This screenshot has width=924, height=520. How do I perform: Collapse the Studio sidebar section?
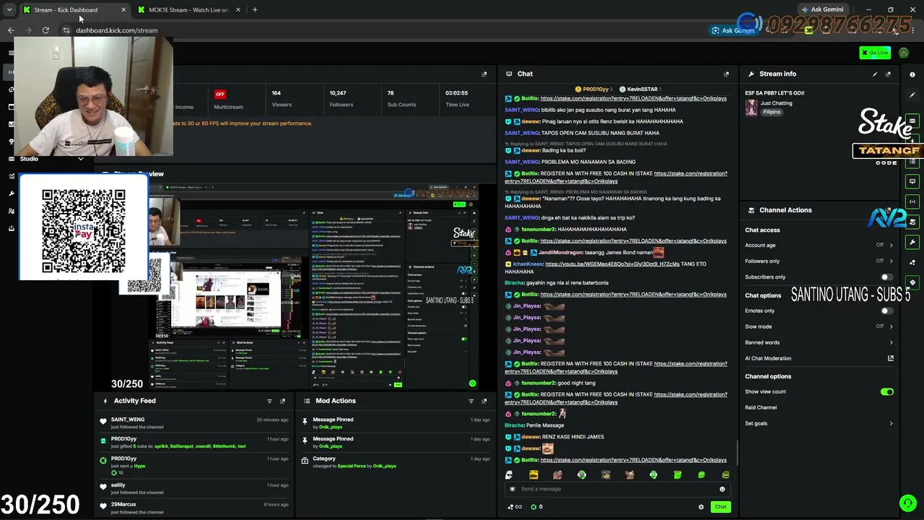pos(80,159)
